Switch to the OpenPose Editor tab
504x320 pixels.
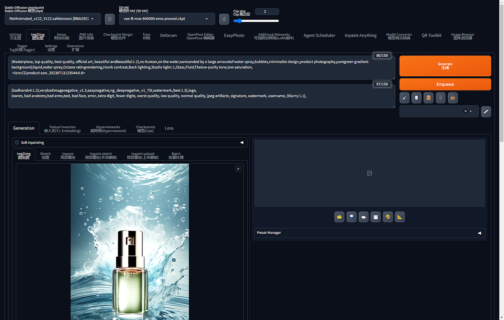coord(200,36)
